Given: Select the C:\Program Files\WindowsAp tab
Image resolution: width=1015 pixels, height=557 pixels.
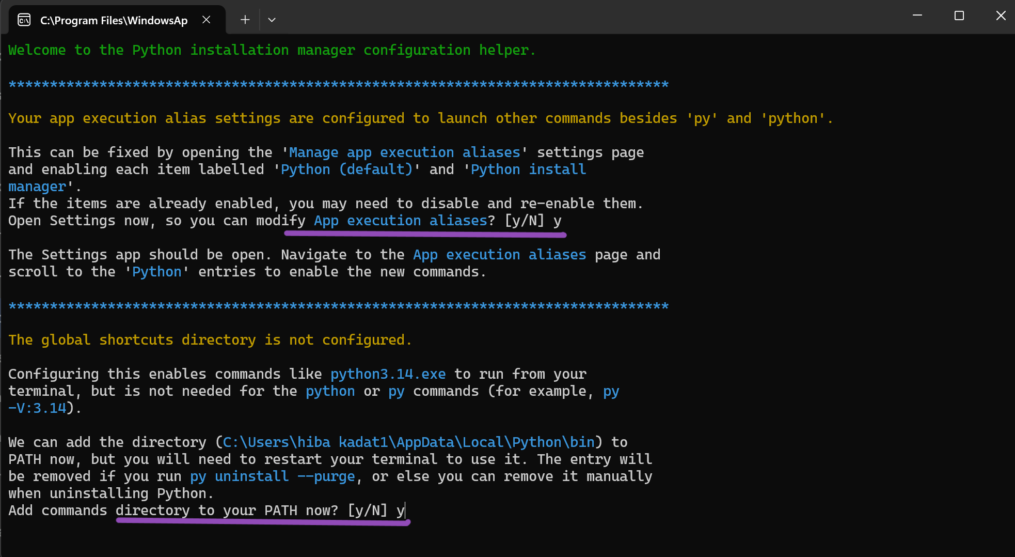Looking at the screenshot, I should click(117, 20).
